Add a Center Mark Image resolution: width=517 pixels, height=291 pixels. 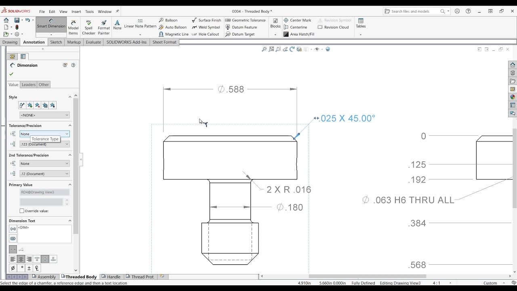click(297, 20)
